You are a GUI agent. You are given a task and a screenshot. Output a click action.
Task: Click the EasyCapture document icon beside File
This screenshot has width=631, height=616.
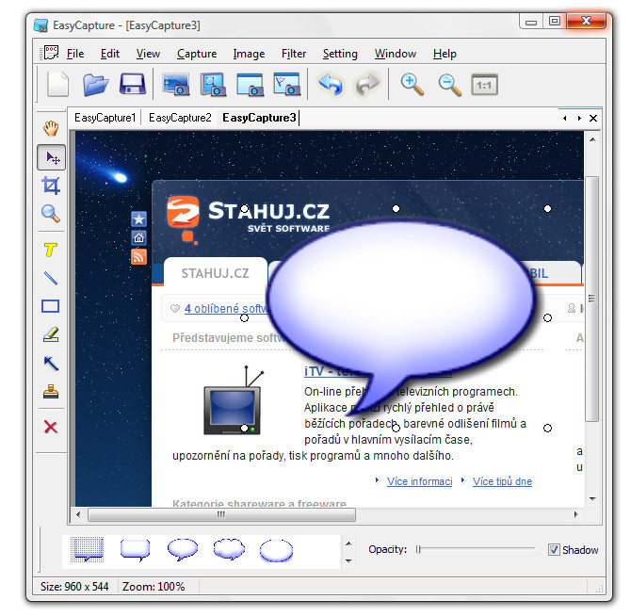point(51,53)
